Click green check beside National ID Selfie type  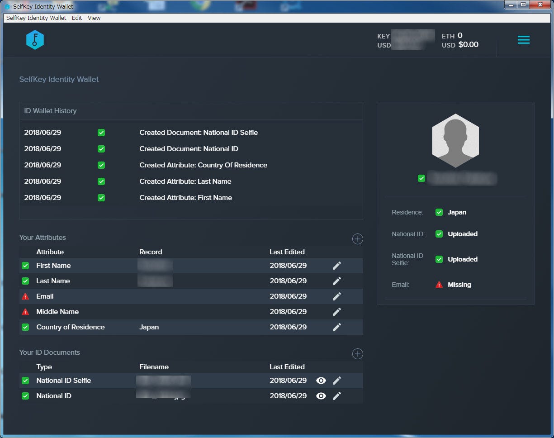[x=25, y=381]
